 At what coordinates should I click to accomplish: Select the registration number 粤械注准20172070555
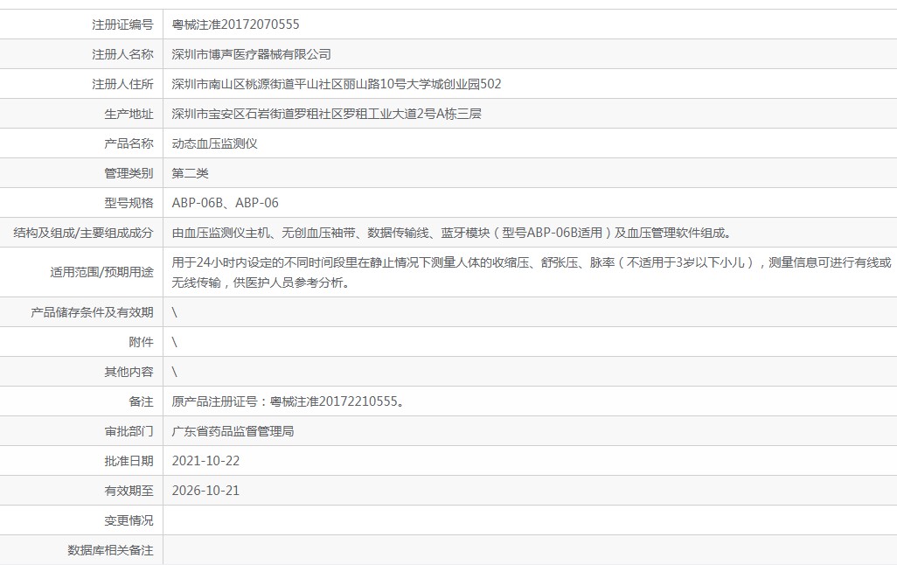tap(236, 24)
